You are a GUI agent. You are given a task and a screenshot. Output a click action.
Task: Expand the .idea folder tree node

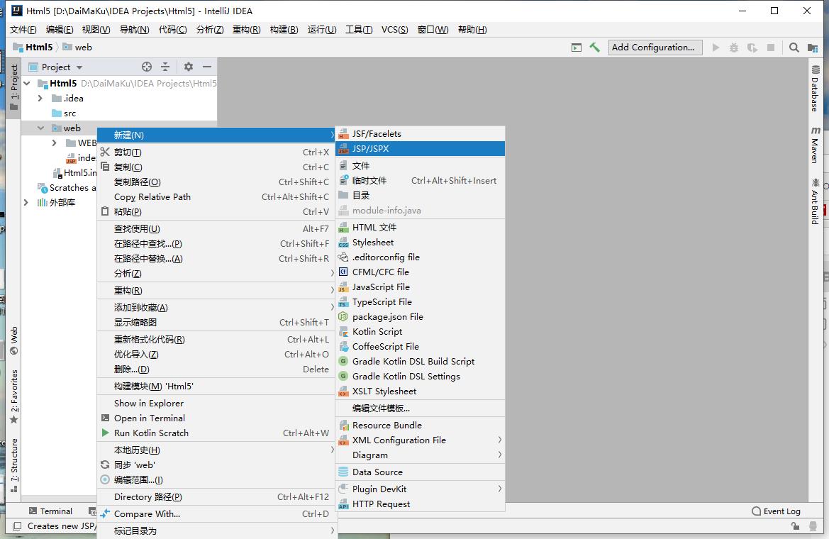(x=40, y=99)
